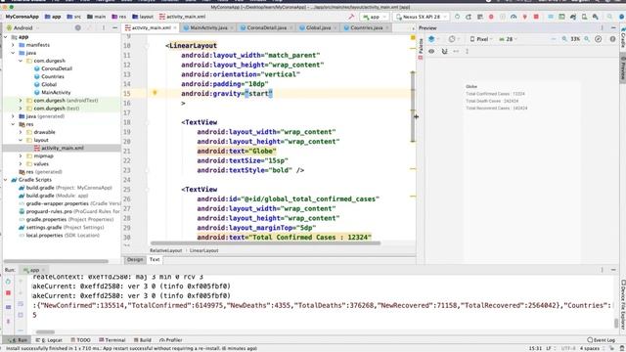Click the Search Everywhere magnifier icon
The height and width of the screenshot is (352, 626).
[x=609, y=17]
